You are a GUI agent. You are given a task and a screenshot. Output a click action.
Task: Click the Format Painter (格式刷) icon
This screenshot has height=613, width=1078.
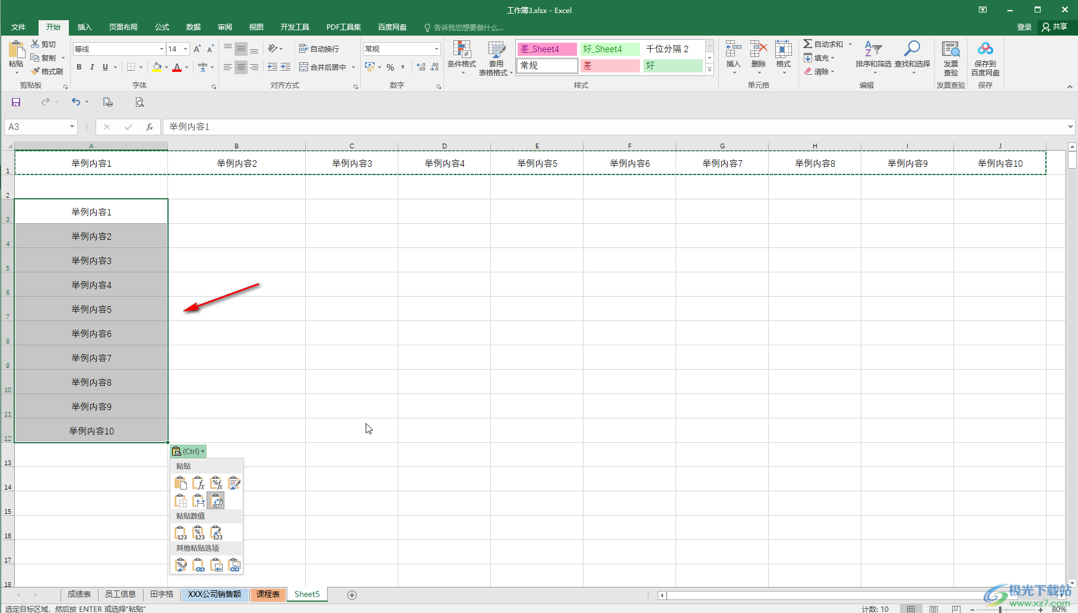[x=35, y=71]
